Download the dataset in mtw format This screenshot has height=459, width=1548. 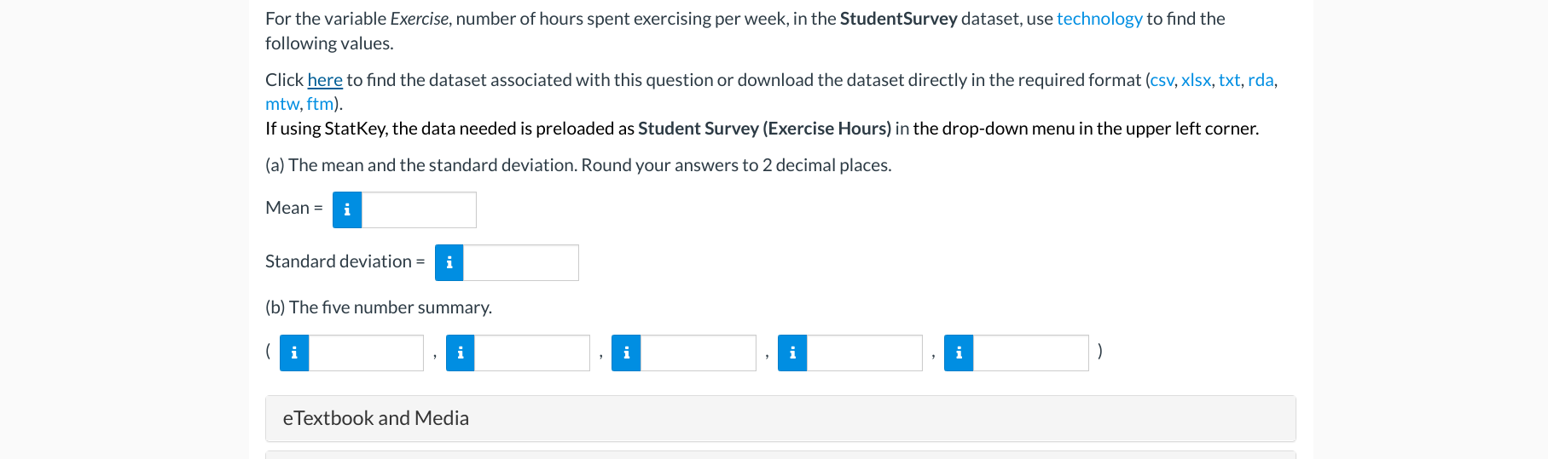[282, 104]
